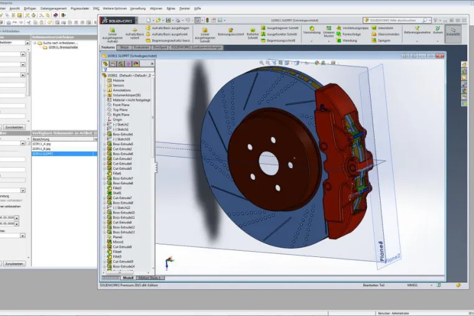Click Spiegeln command
Image resolution: width=474 pixels, height=316 pixels.
tap(381, 40)
